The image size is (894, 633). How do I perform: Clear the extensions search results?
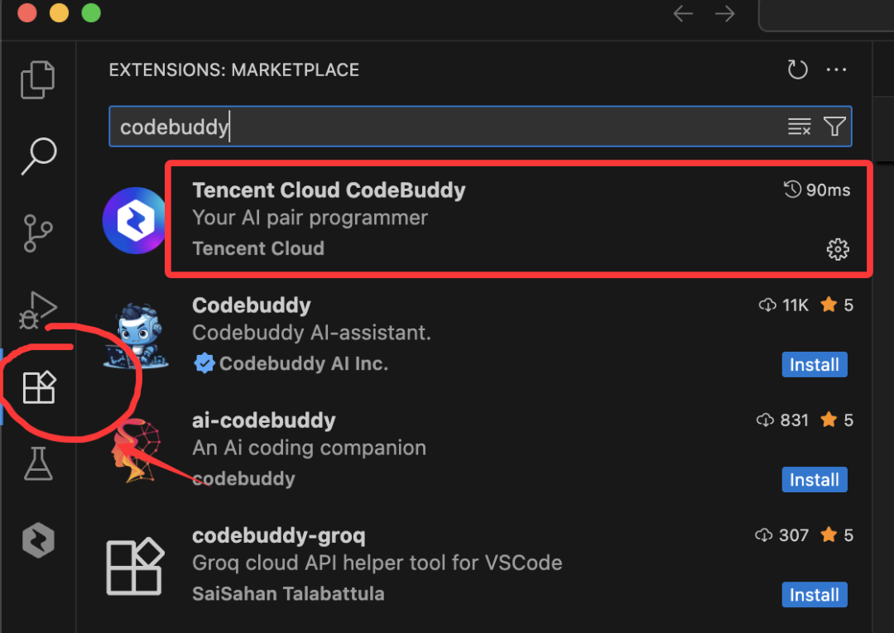click(x=799, y=126)
